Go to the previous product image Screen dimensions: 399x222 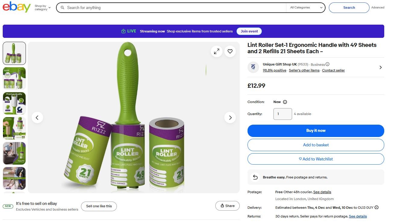pos(37,117)
